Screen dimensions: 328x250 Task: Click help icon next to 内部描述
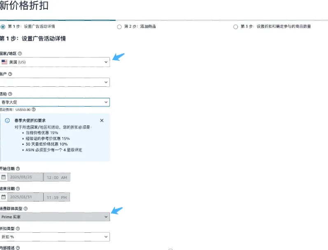point(18,248)
